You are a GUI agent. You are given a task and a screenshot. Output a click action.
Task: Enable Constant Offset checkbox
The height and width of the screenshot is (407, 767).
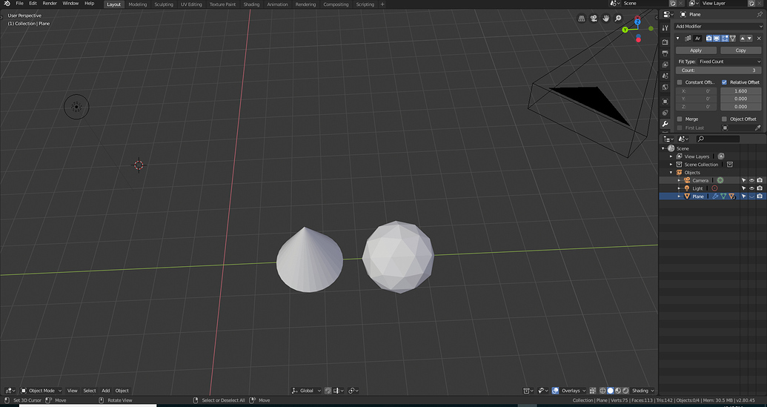[x=680, y=82]
